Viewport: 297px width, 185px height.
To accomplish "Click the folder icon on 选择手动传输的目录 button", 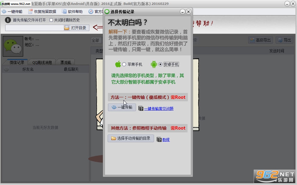I will pyautogui.click(x=114, y=138).
